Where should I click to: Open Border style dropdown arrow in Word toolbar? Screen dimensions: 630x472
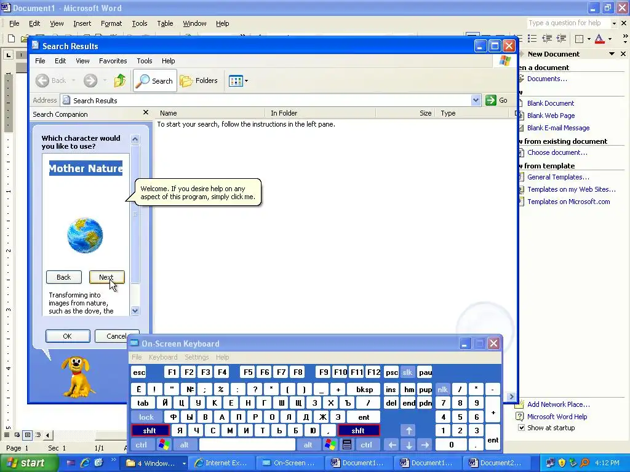pos(589,39)
